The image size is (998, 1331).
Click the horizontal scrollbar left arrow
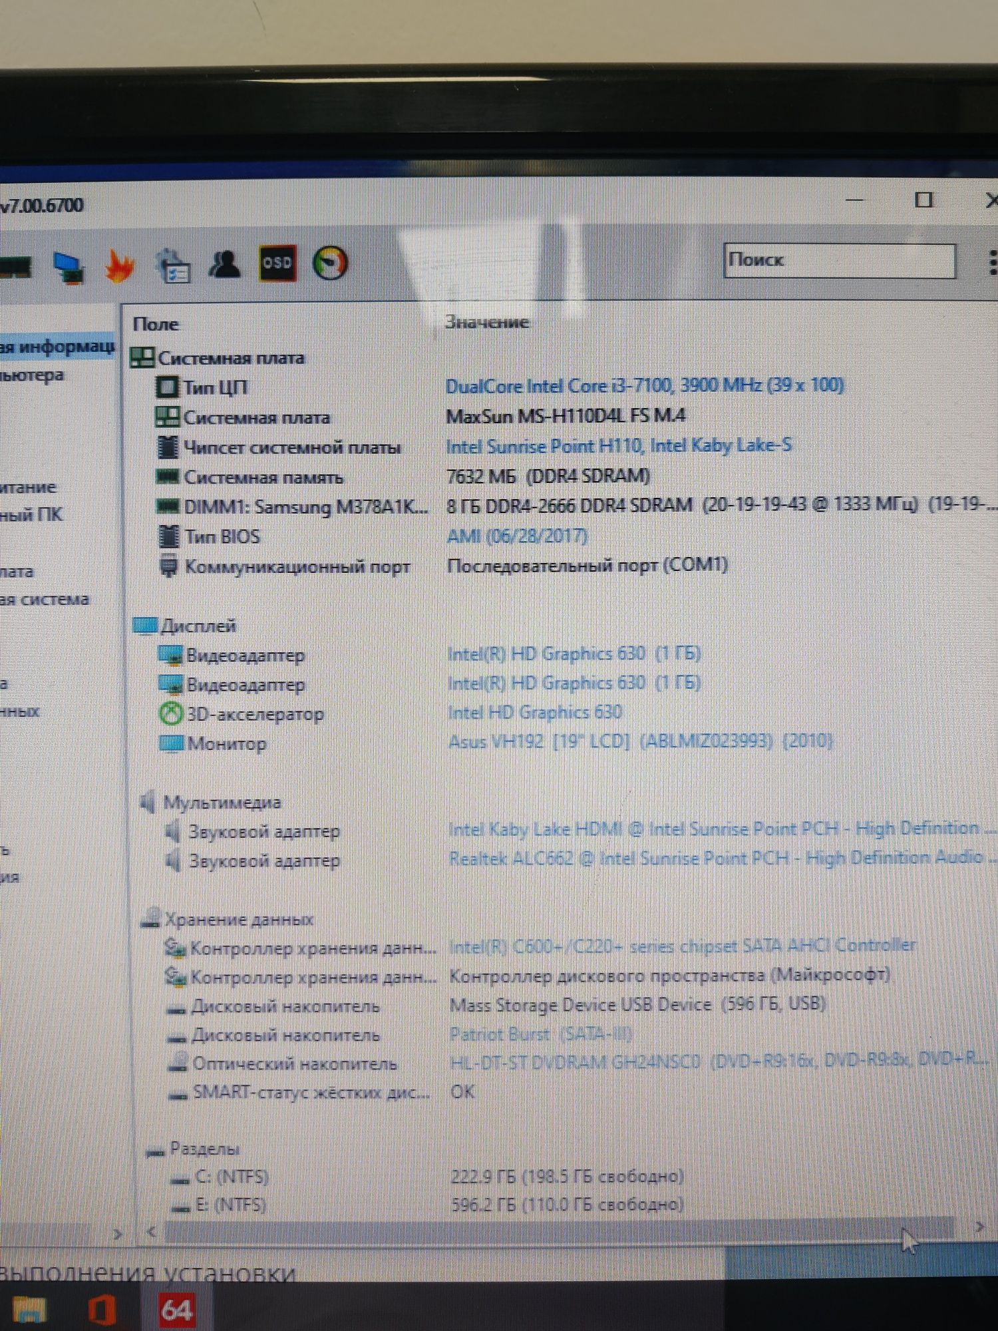pos(152,1232)
